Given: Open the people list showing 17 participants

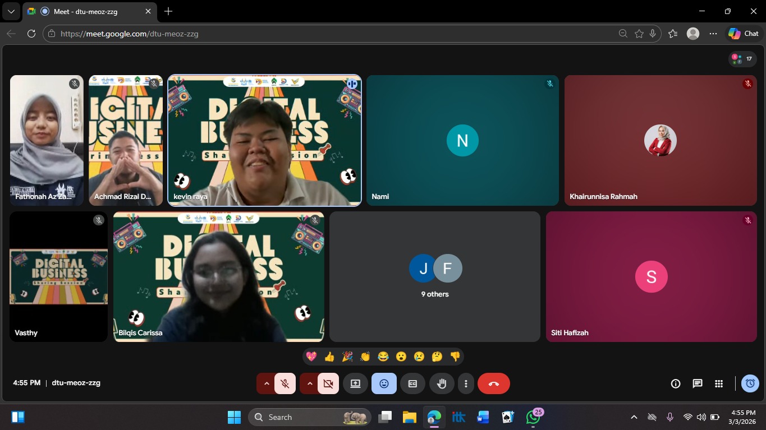Looking at the screenshot, I should (742, 58).
